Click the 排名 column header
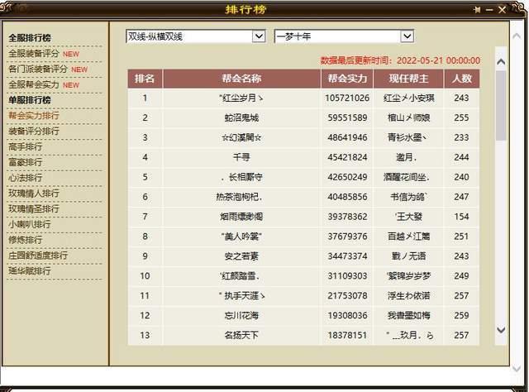The height and width of the screenshot is (392, 529). click(x=145, y=79)
